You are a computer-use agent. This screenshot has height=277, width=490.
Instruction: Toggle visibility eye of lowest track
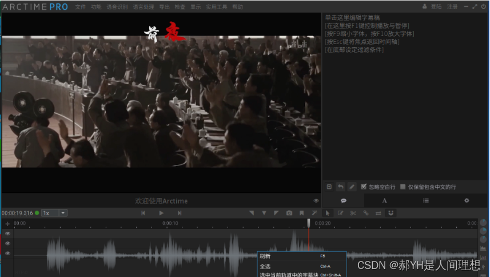point(8,253)
